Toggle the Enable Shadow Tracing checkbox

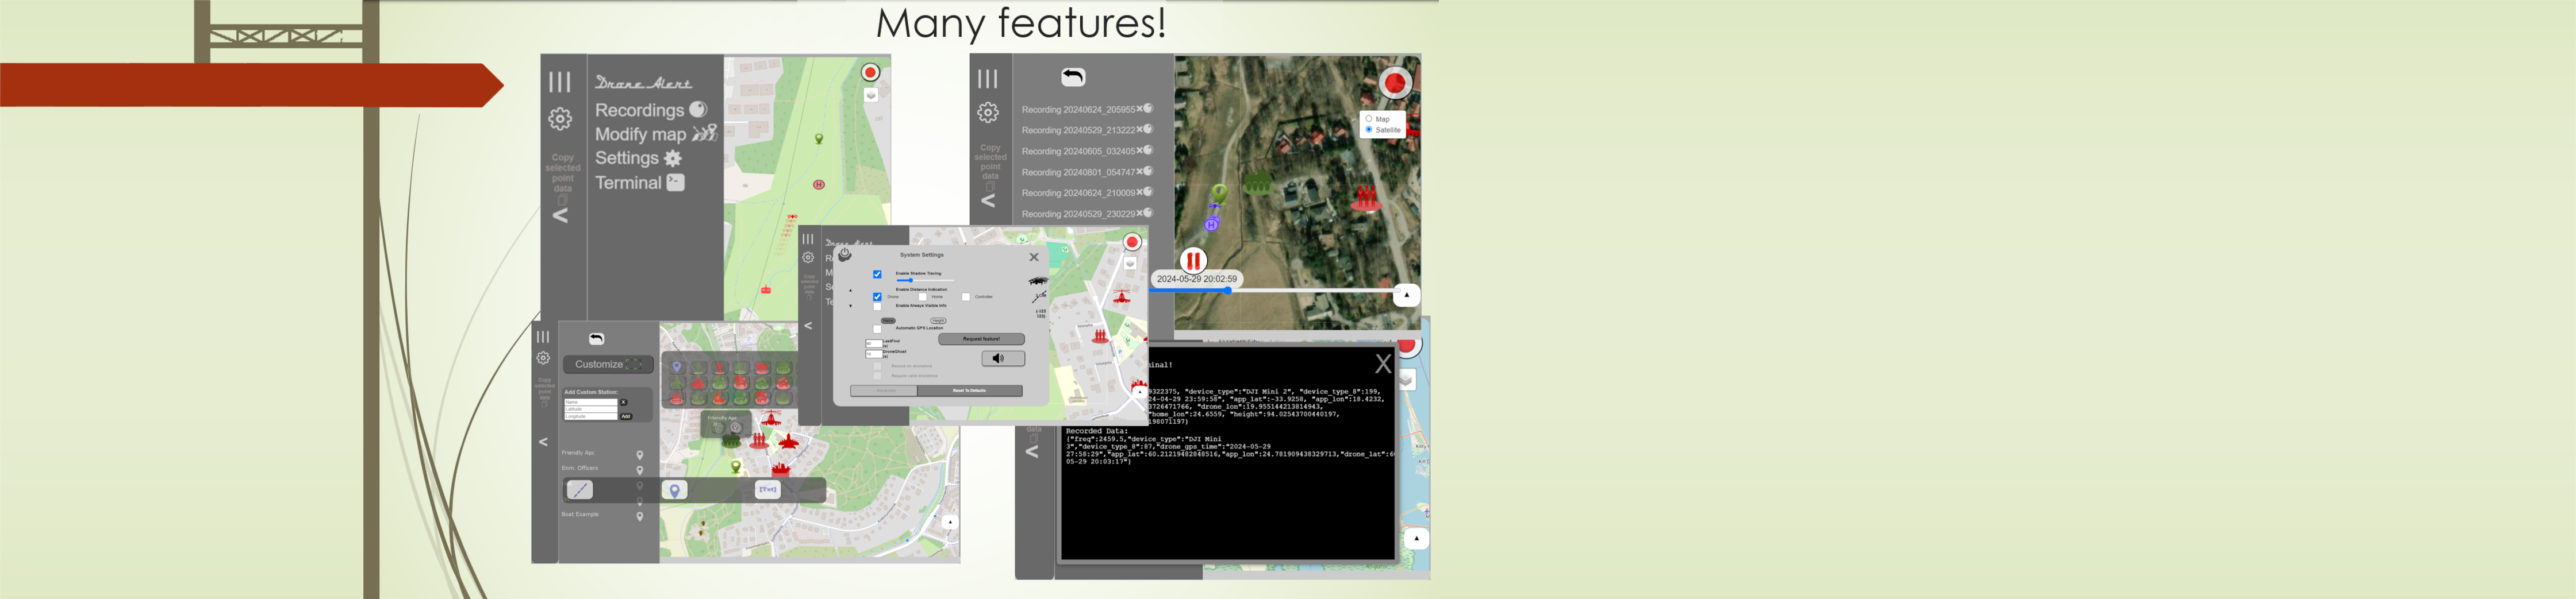(877, 275)
